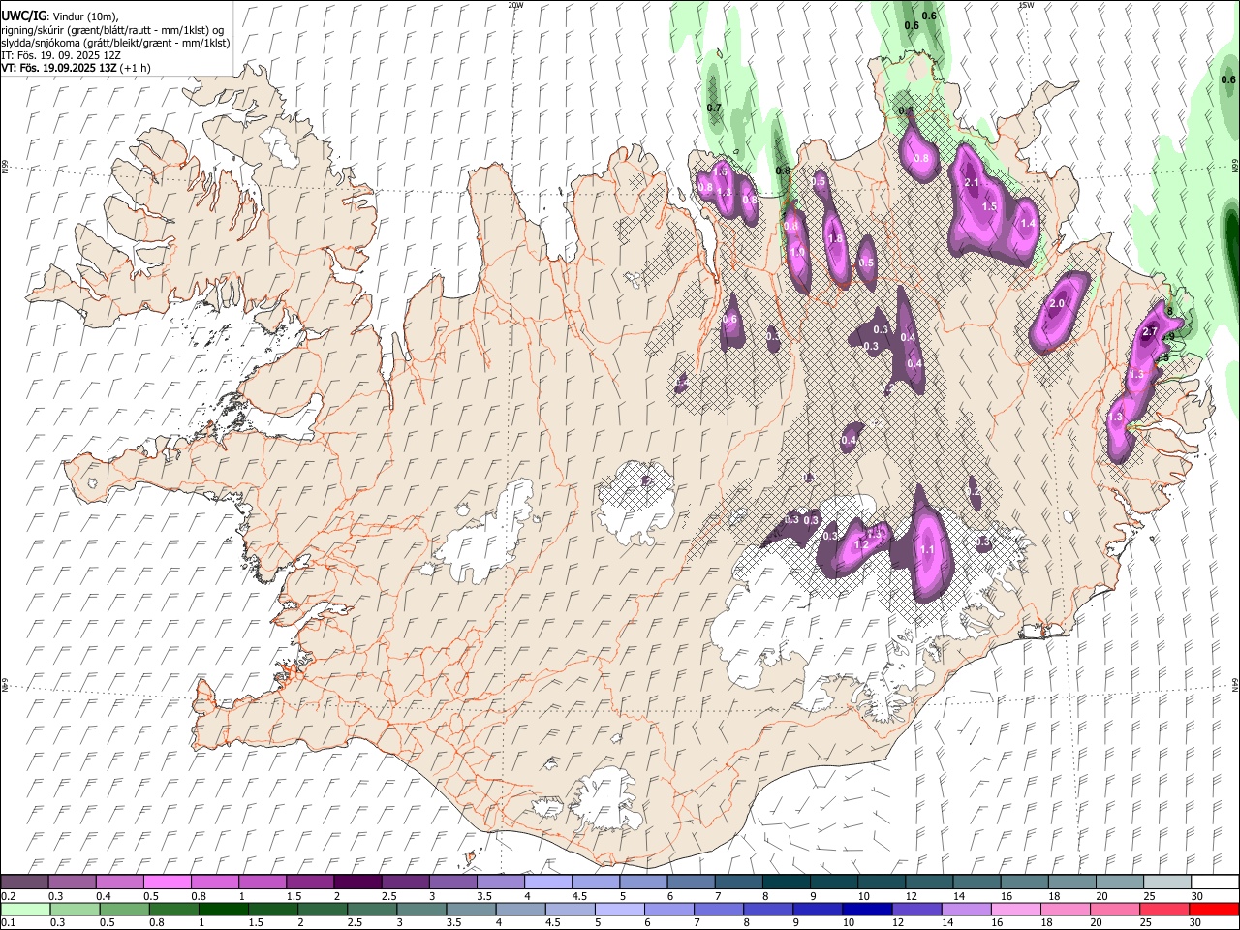Pick the snow legend swatch between 20 and 25

tap(1119, 882)
